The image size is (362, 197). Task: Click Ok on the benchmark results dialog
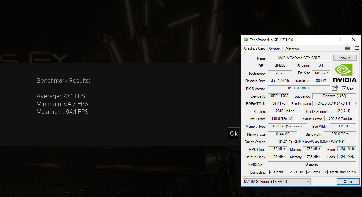pos(234,133)
